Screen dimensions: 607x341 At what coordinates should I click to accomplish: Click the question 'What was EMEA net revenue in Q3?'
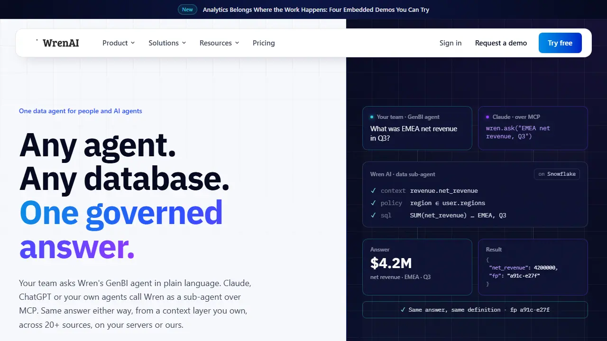click(414, 134)
